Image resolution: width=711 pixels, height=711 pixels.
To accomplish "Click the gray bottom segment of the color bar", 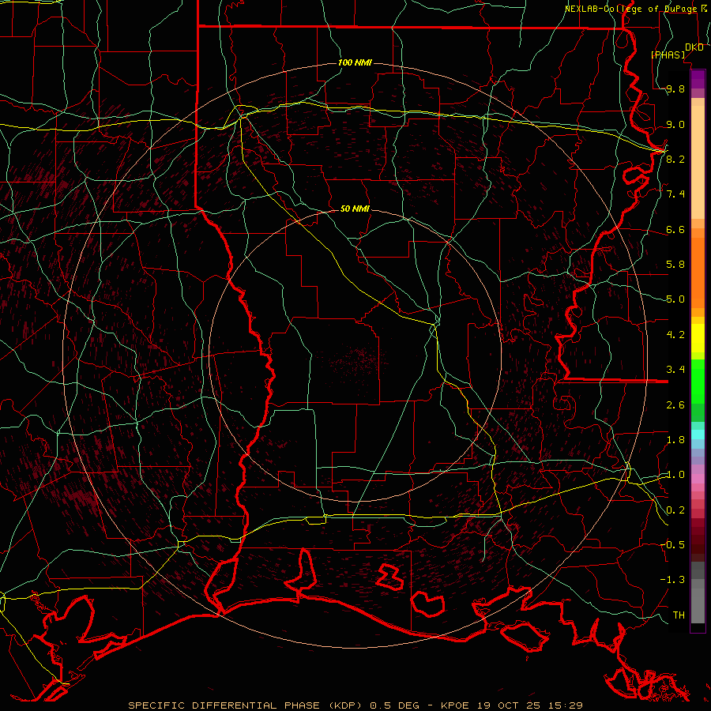I will pos(698,606).
